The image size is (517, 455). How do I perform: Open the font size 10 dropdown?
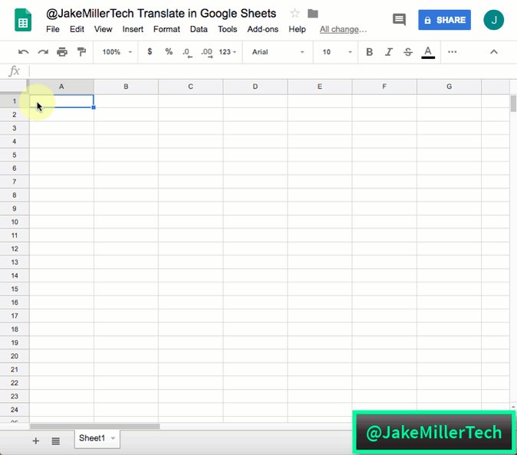pos(338,52)
